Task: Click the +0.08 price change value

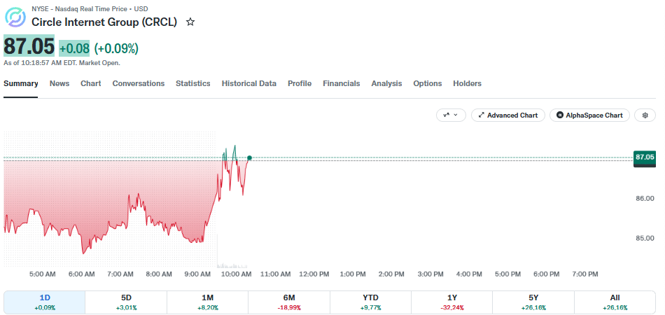Action: pyautogui.click(x=74, y=48)
